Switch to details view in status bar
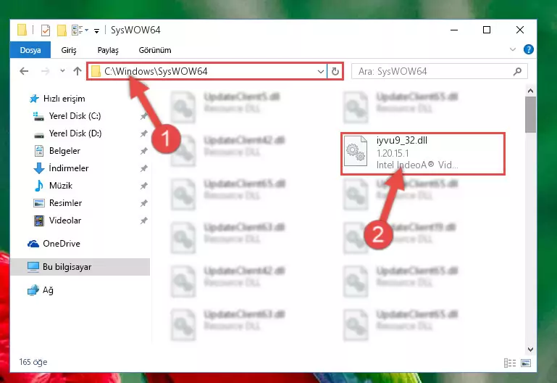The width and height of the screenshot is (557, 383). tap(510, 363)
